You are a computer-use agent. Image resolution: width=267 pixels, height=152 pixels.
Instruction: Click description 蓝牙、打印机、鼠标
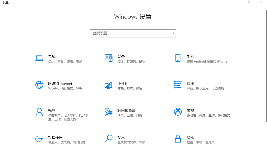pos(131,61)
